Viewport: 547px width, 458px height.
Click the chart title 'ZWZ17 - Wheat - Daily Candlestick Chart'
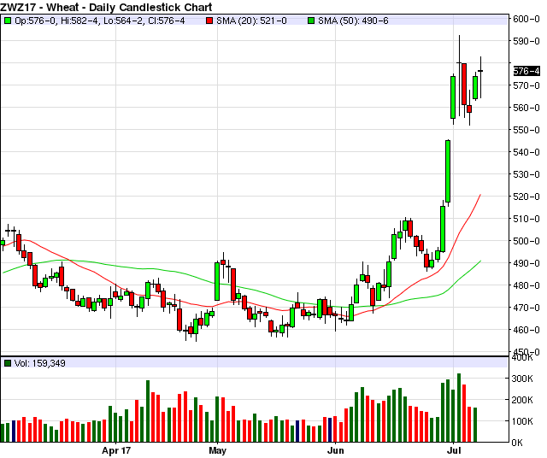[106, 7]
